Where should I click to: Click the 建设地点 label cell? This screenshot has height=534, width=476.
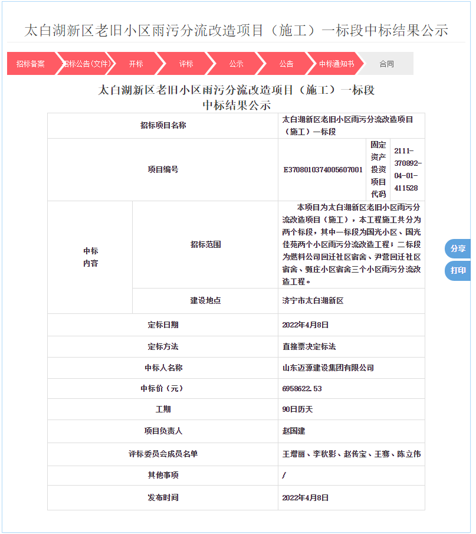coord(205,301)
